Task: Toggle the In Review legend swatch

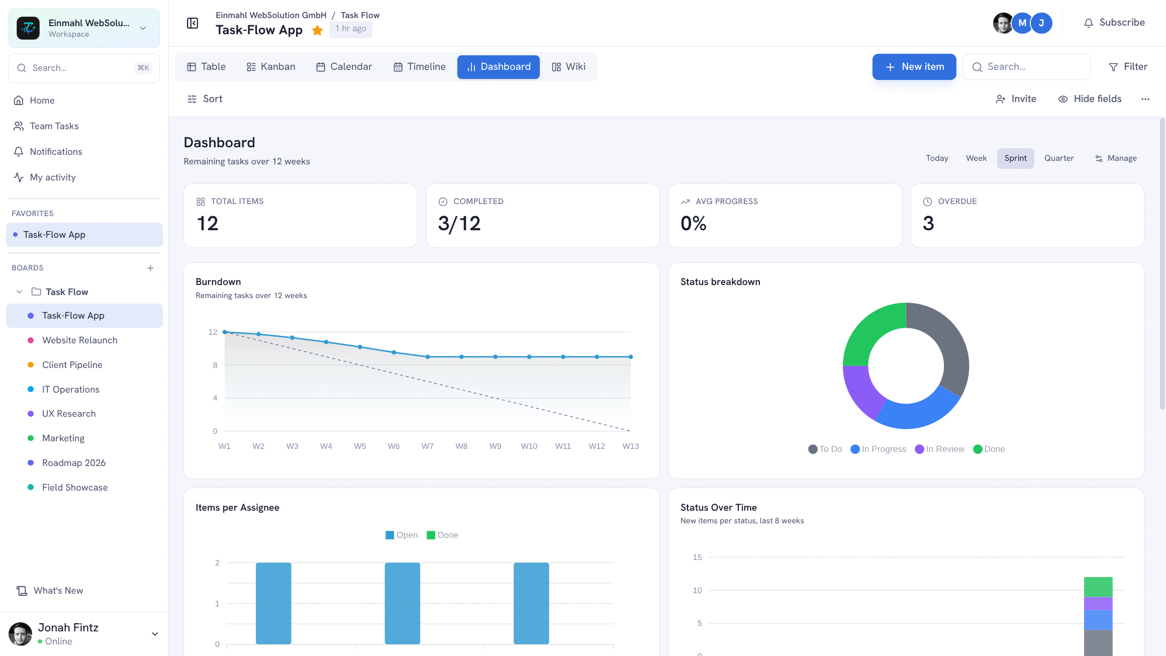Action: click(x=919, y=449)
